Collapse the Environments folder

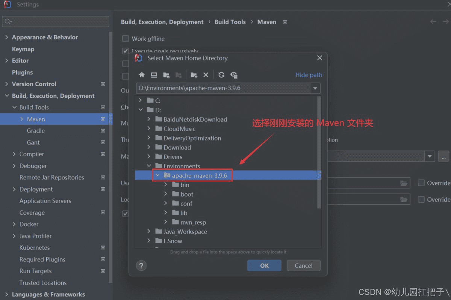(x=149, y=166)
